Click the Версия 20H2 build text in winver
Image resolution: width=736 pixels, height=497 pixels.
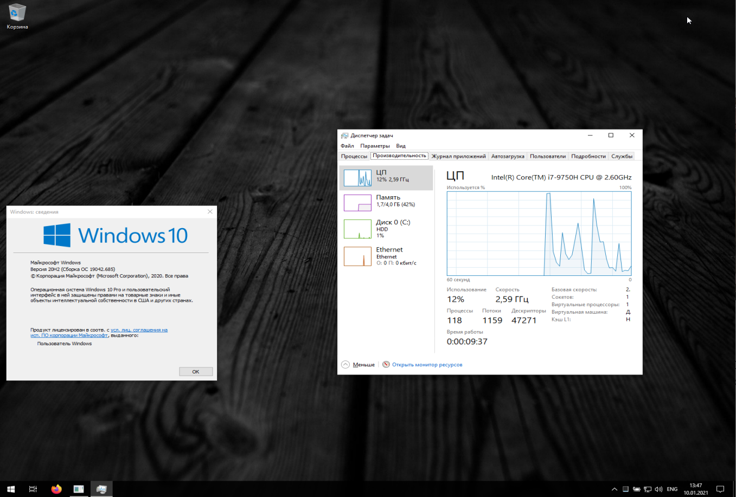pyautogui.click(x=73, y=269)
